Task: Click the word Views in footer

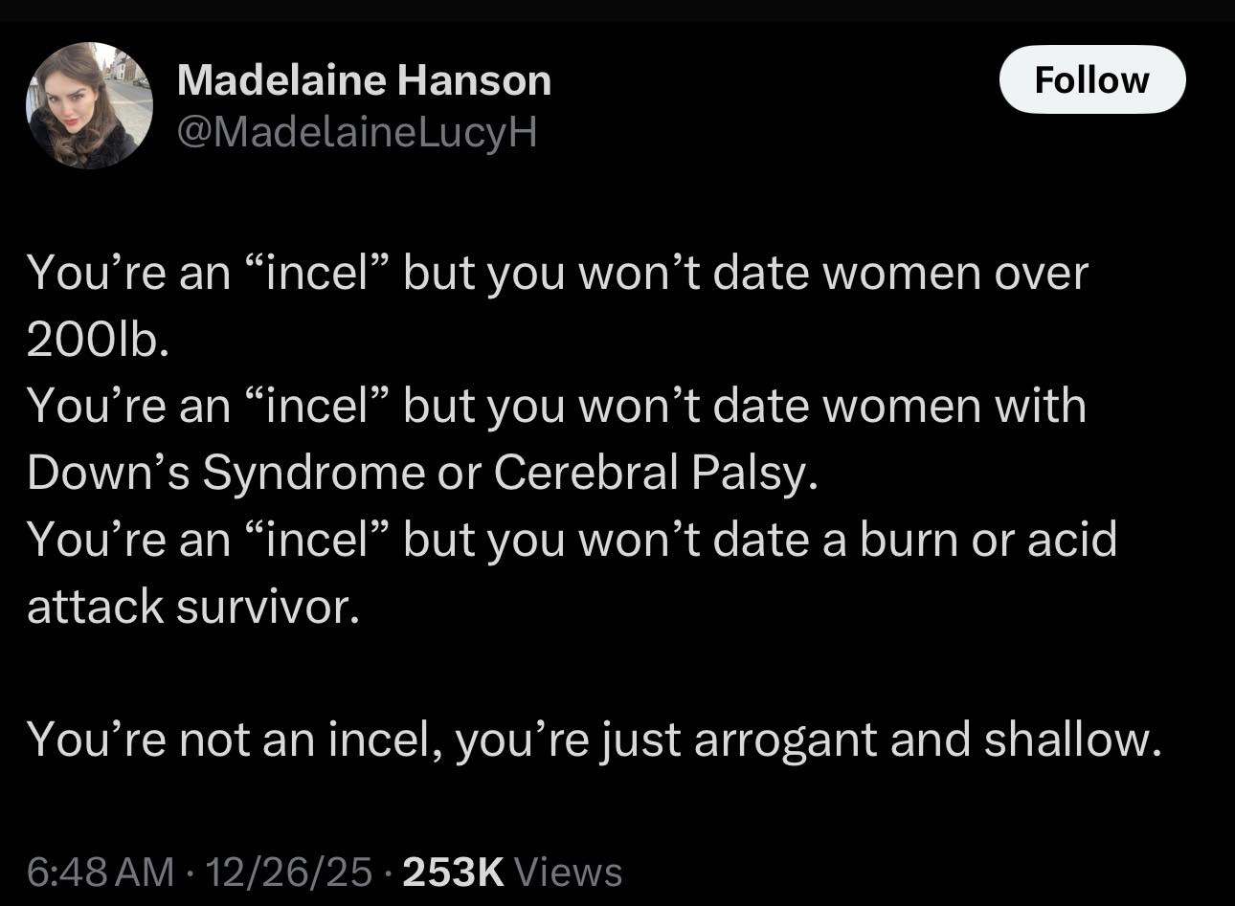Action: tap(568, 872)
